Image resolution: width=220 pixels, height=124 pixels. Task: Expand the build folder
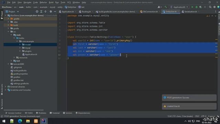tap(8, 25)
